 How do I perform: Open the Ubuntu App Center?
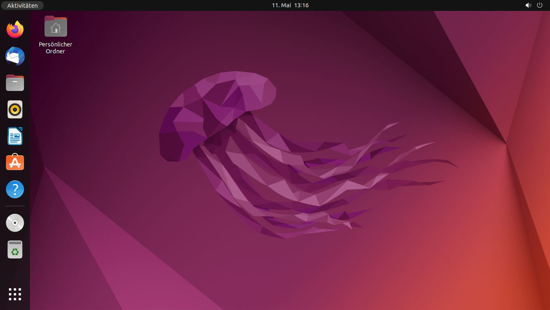point(15,162)
